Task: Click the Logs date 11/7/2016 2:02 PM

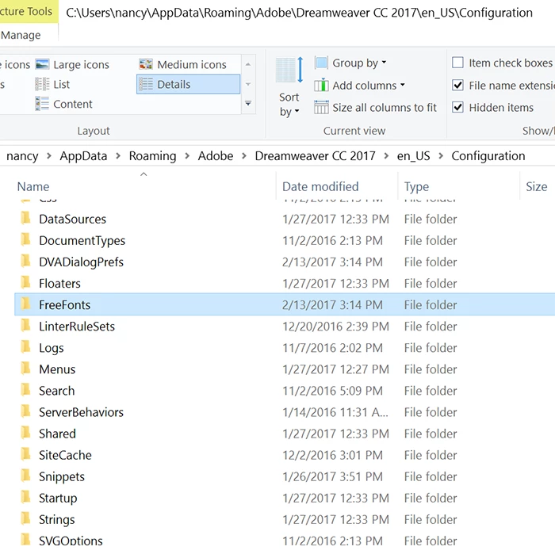Action: (332, 348)
